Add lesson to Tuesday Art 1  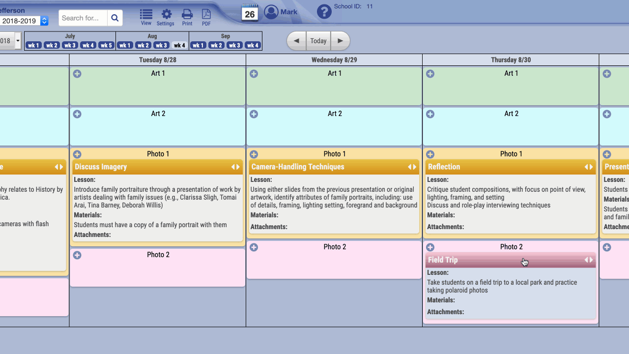coord(77,74)
